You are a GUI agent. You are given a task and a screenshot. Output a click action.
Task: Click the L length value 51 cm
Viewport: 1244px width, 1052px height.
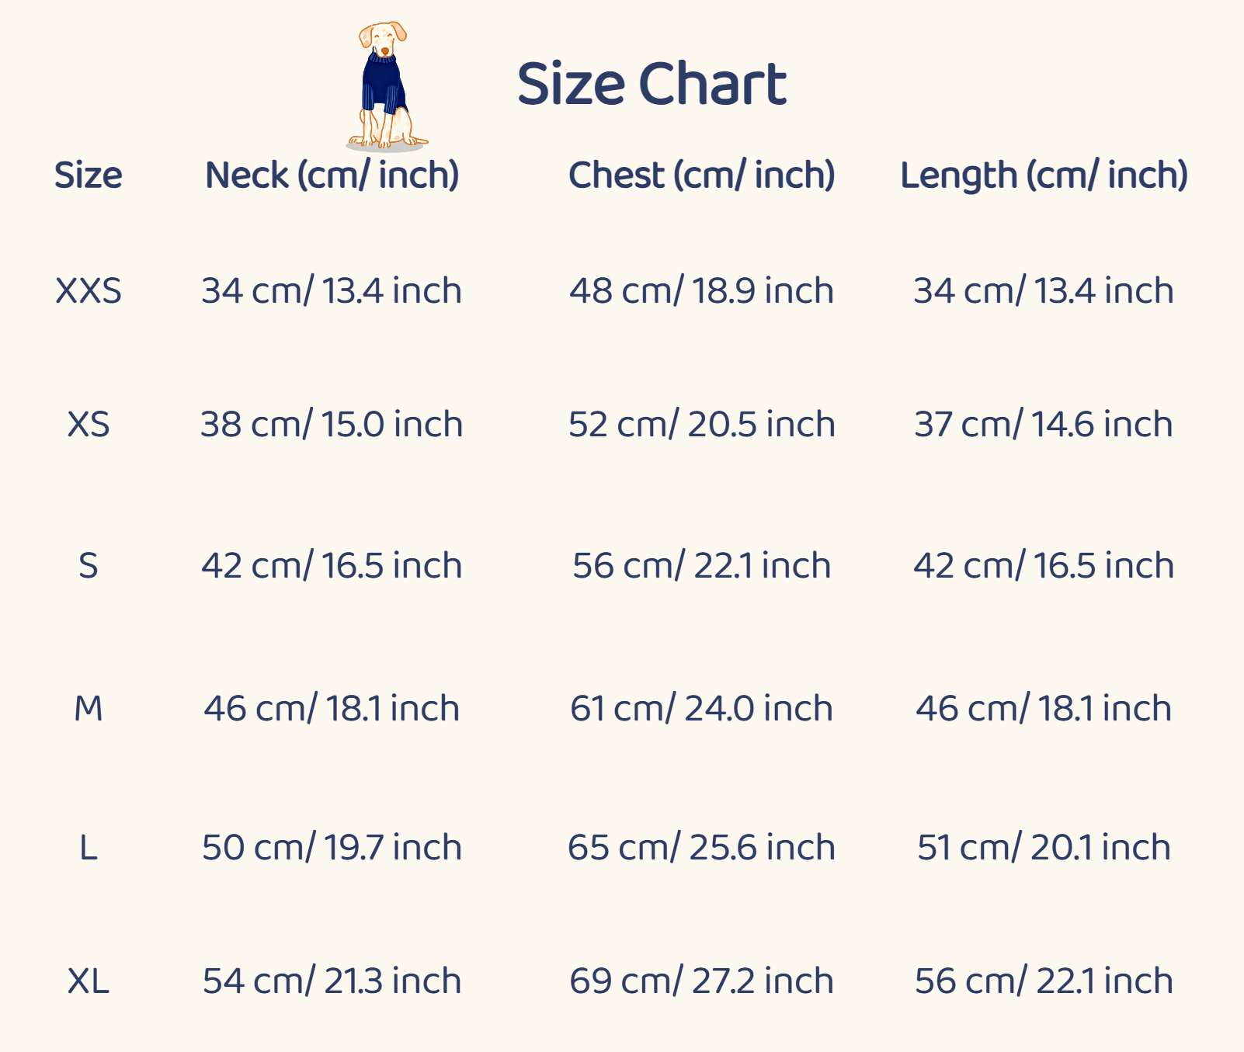1044,848
